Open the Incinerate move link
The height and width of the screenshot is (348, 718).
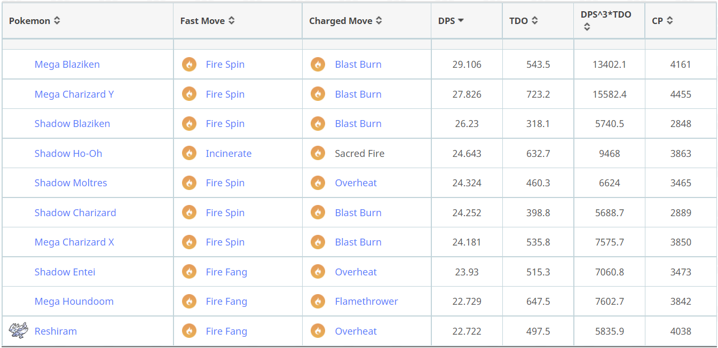click(x=228, y=154)
